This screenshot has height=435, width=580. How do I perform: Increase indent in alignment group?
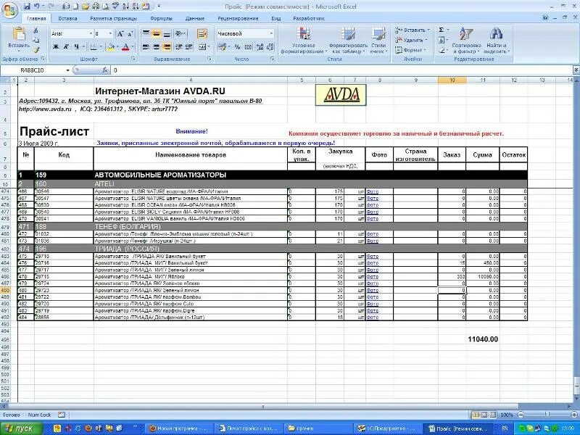189,47
